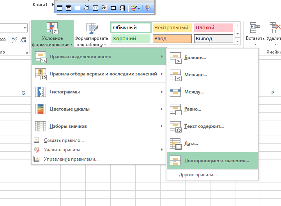Choose Управление правилами... menu item
Image resolution: width=281 pixels, height=206 pixels.
(x=99, y=159)
